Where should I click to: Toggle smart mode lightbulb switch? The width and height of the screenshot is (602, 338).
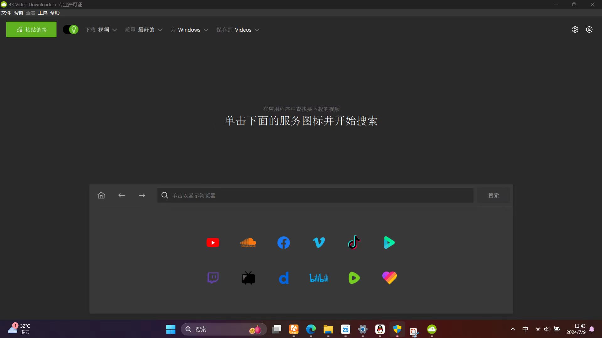pyautogui.click(x=70, y=29)
